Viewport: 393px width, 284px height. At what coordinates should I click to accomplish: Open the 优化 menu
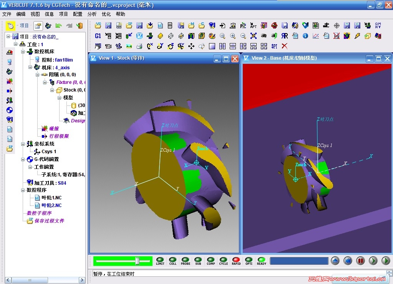(106, 14)
